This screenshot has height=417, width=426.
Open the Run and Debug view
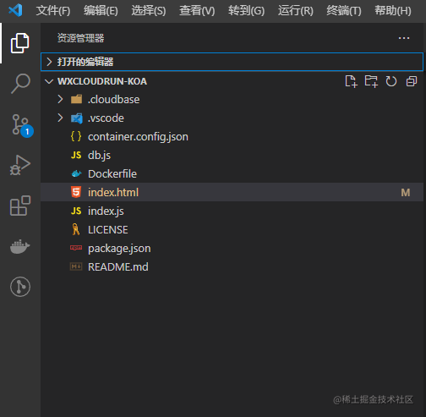(x=19, y=165)
